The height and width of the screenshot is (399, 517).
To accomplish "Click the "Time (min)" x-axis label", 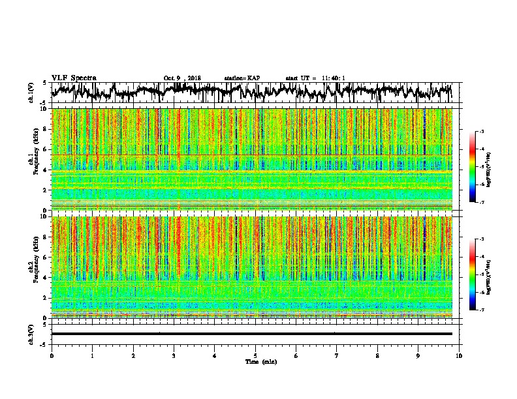I will [x=261, y=362].
